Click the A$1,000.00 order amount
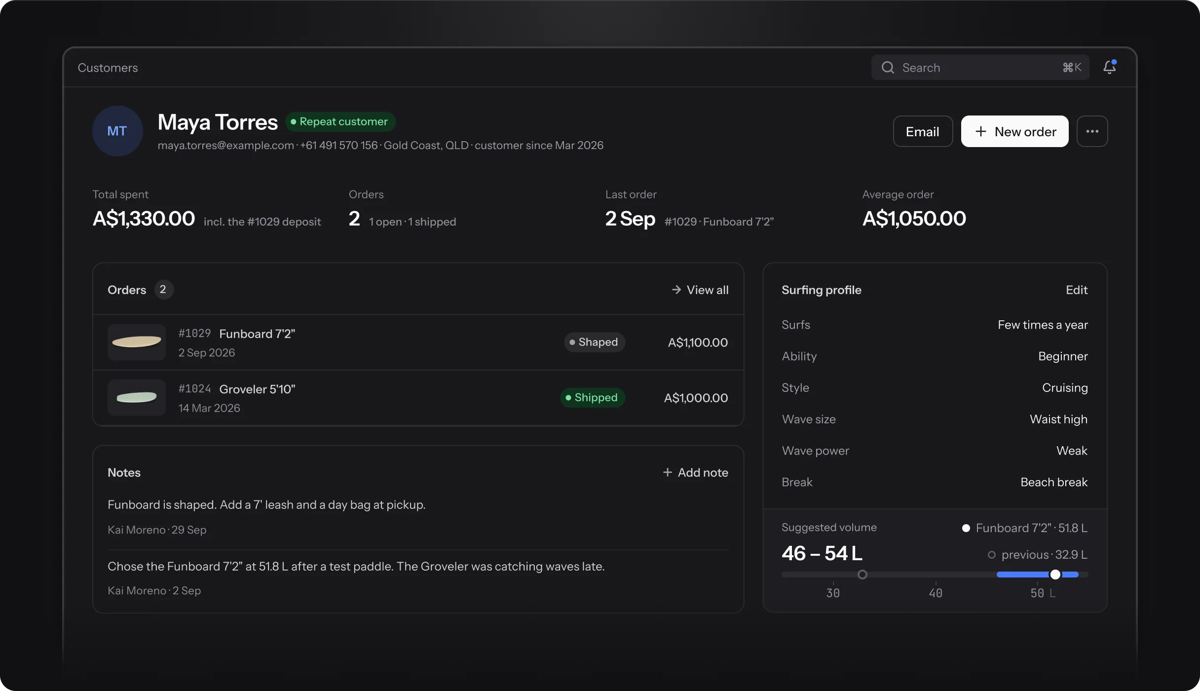This screenshot has width=1200, height=691. (696, 398)
